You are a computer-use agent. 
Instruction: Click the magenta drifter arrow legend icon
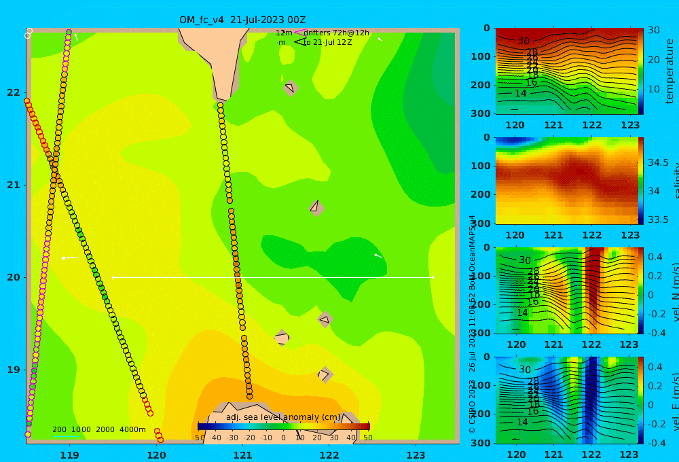click(299, 33)
